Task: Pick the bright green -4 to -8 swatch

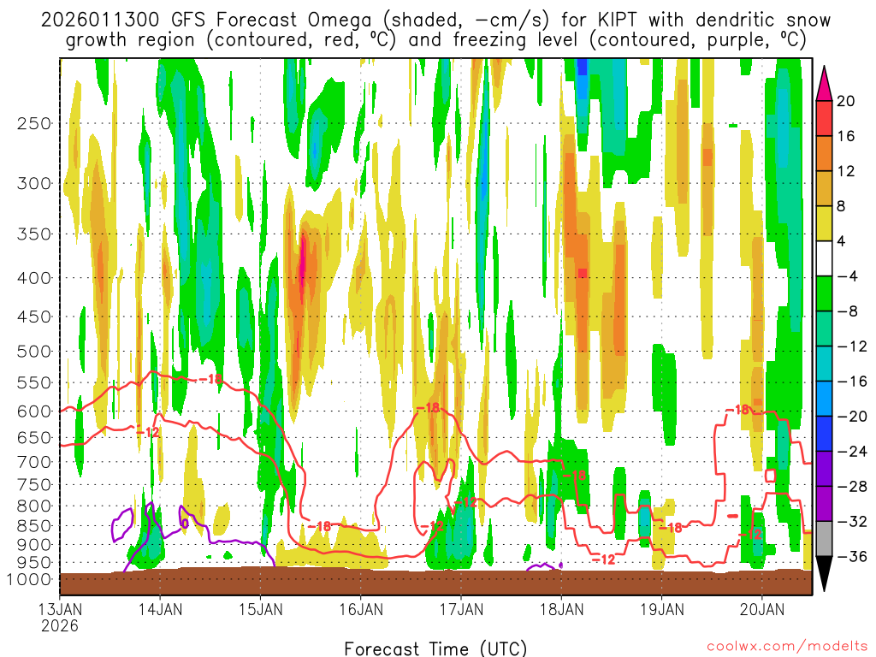Action: click(x=824, y=294)
